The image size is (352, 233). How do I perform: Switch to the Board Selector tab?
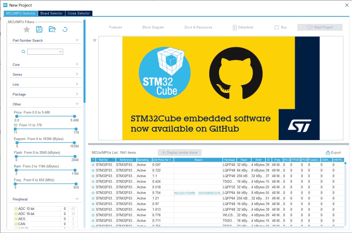click(x=51, y=13)
